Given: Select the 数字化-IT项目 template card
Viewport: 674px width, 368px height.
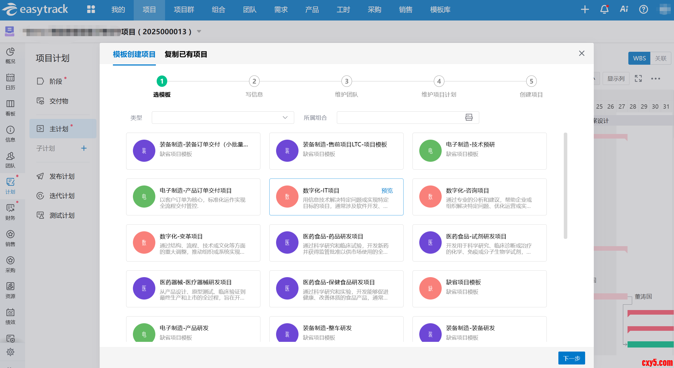Looking at the screenshot, I should click(x=336, y=197).
